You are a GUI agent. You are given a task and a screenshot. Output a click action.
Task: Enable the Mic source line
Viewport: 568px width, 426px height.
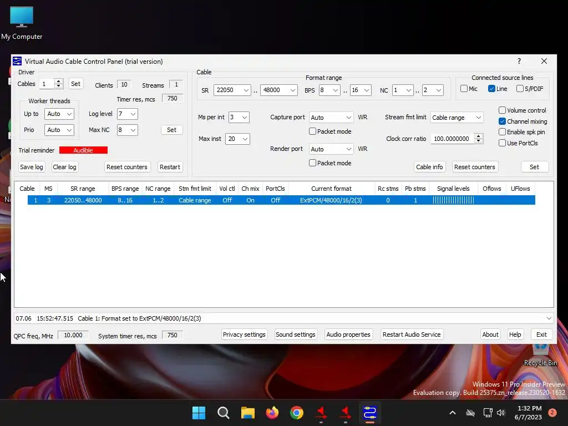click(x=464, y=89)
